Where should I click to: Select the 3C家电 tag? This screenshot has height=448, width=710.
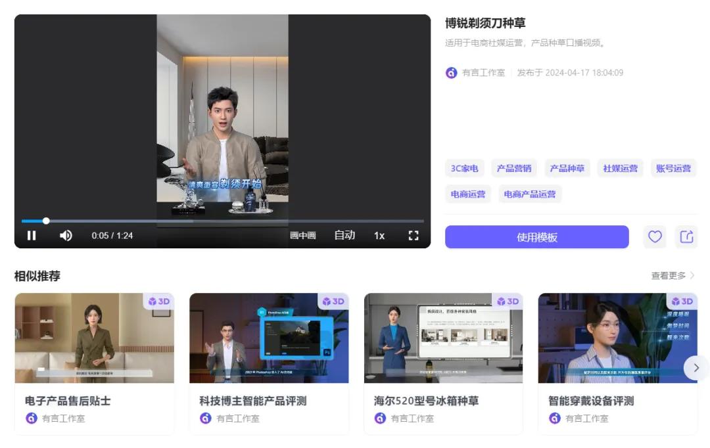pos(464,169)
